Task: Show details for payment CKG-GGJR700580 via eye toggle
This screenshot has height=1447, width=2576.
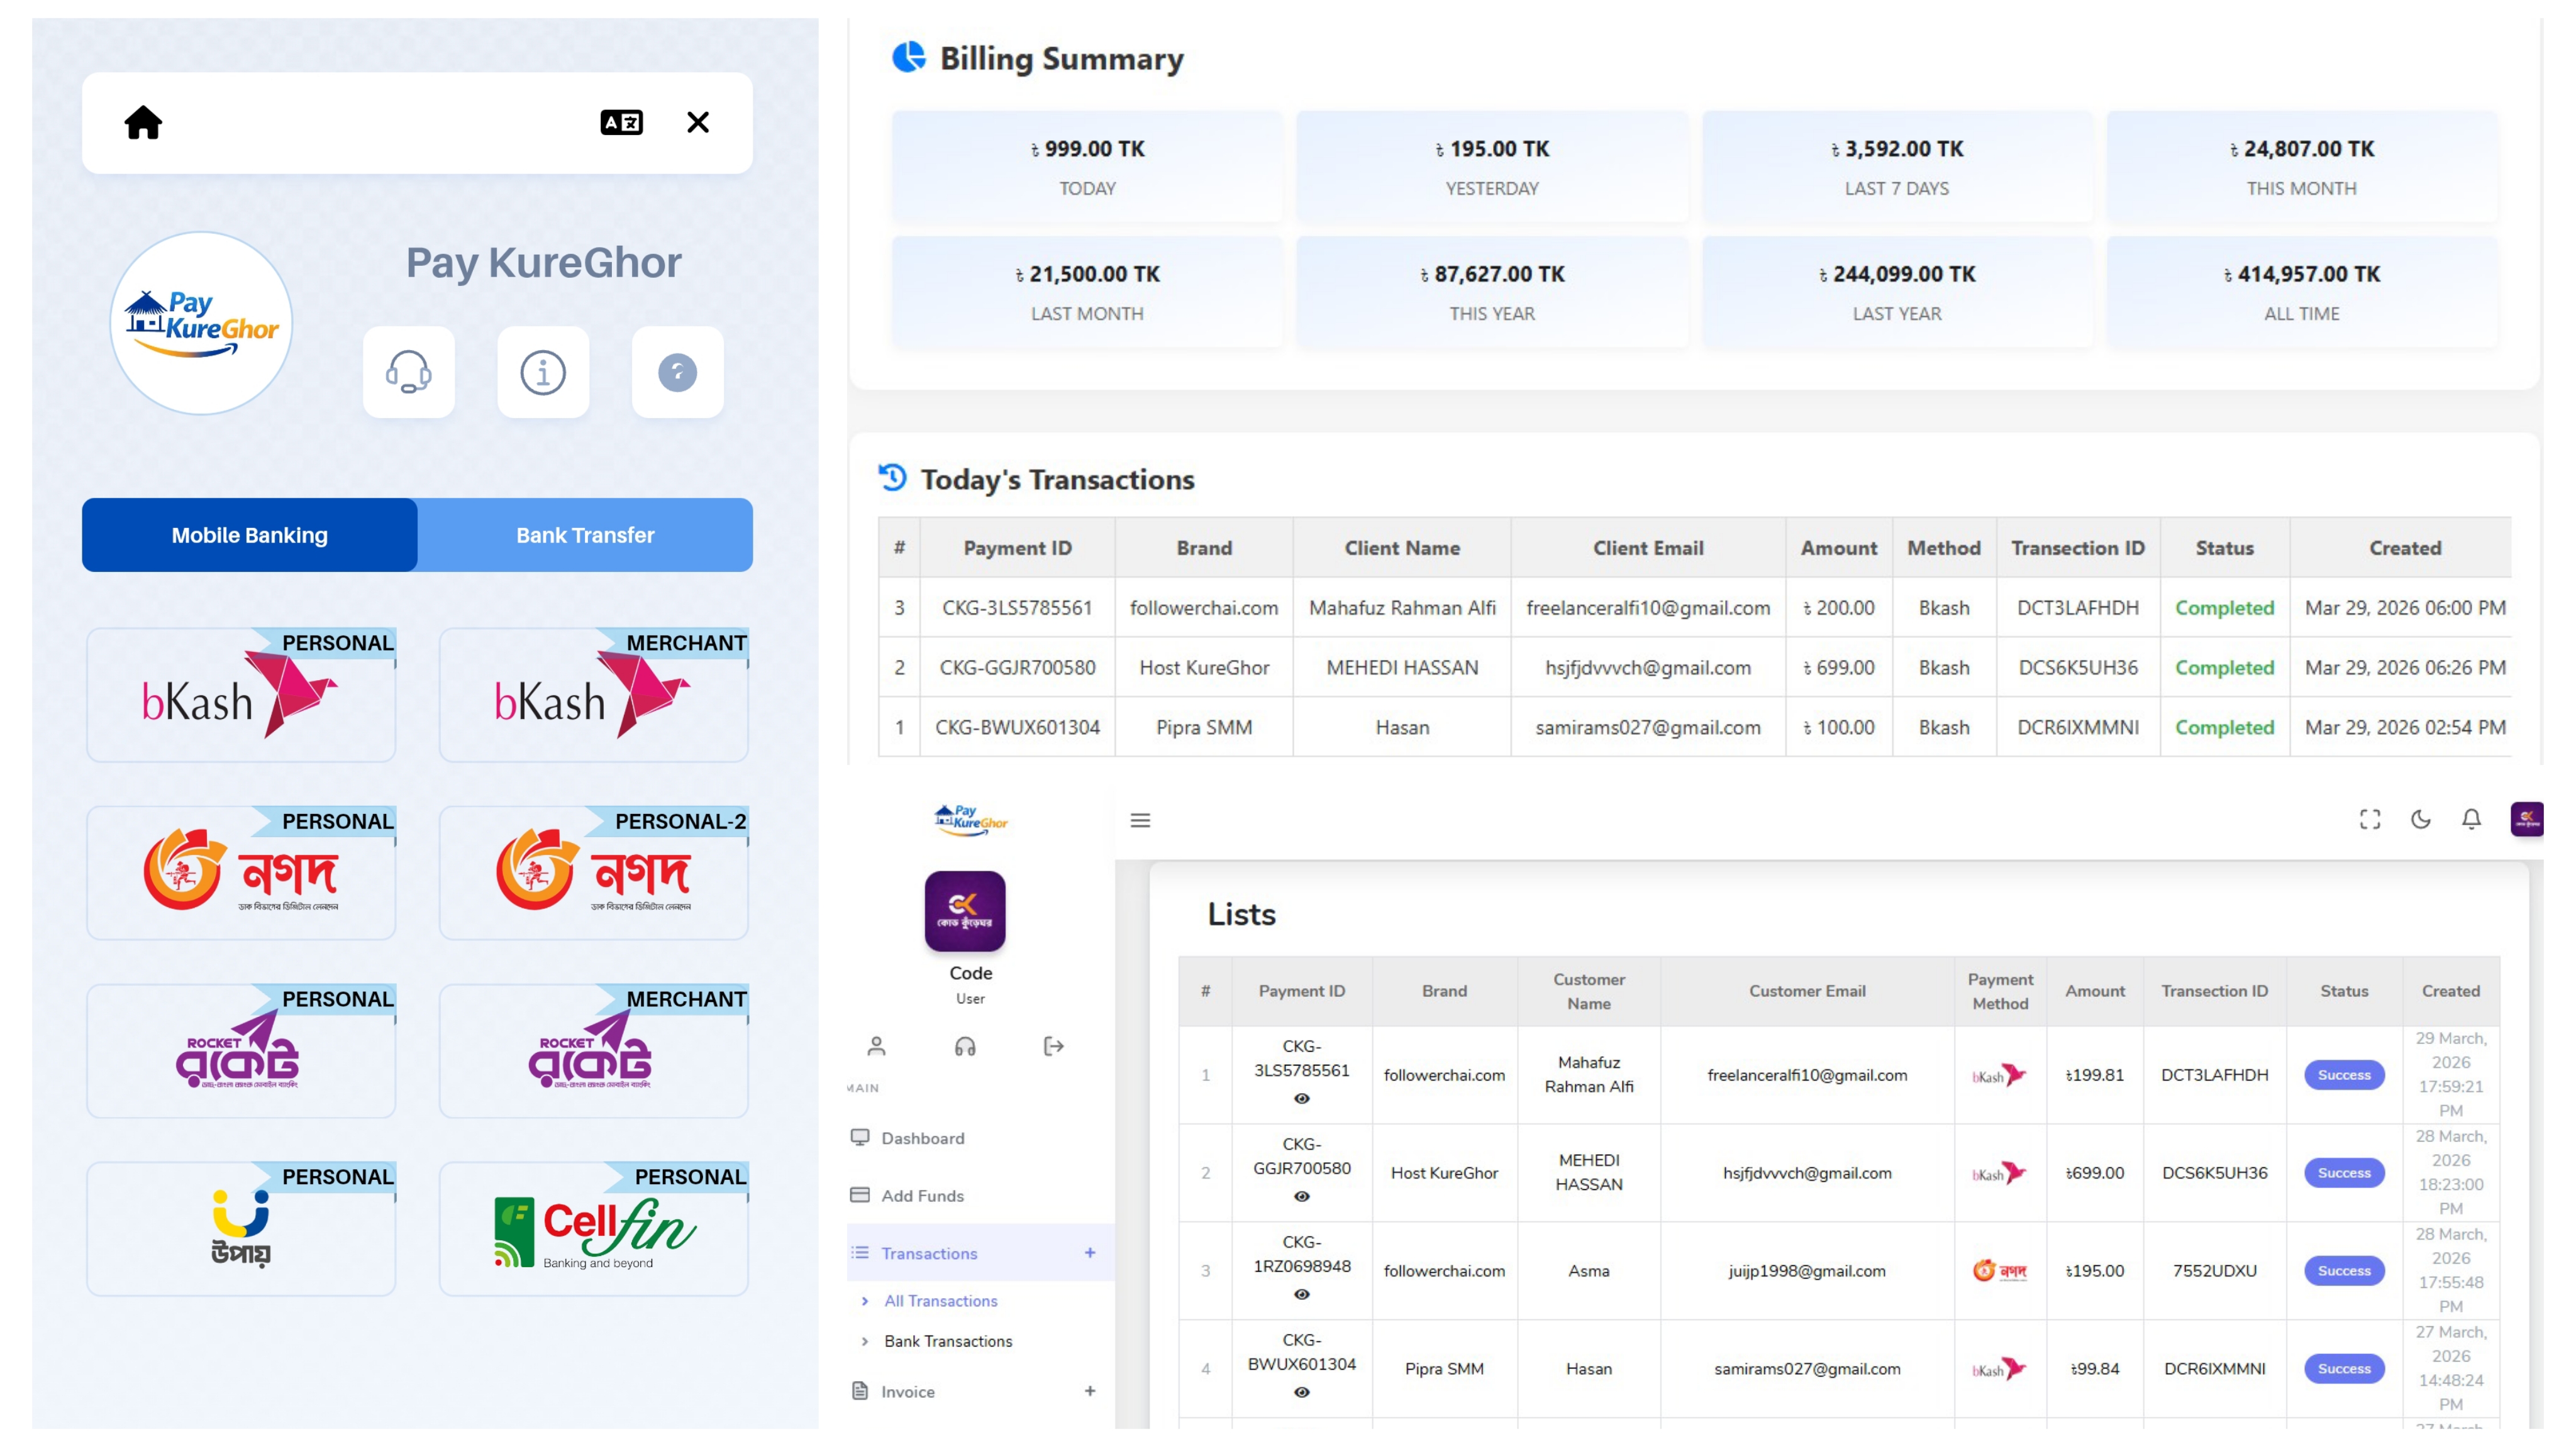Action: (x=1301, y=1196)
